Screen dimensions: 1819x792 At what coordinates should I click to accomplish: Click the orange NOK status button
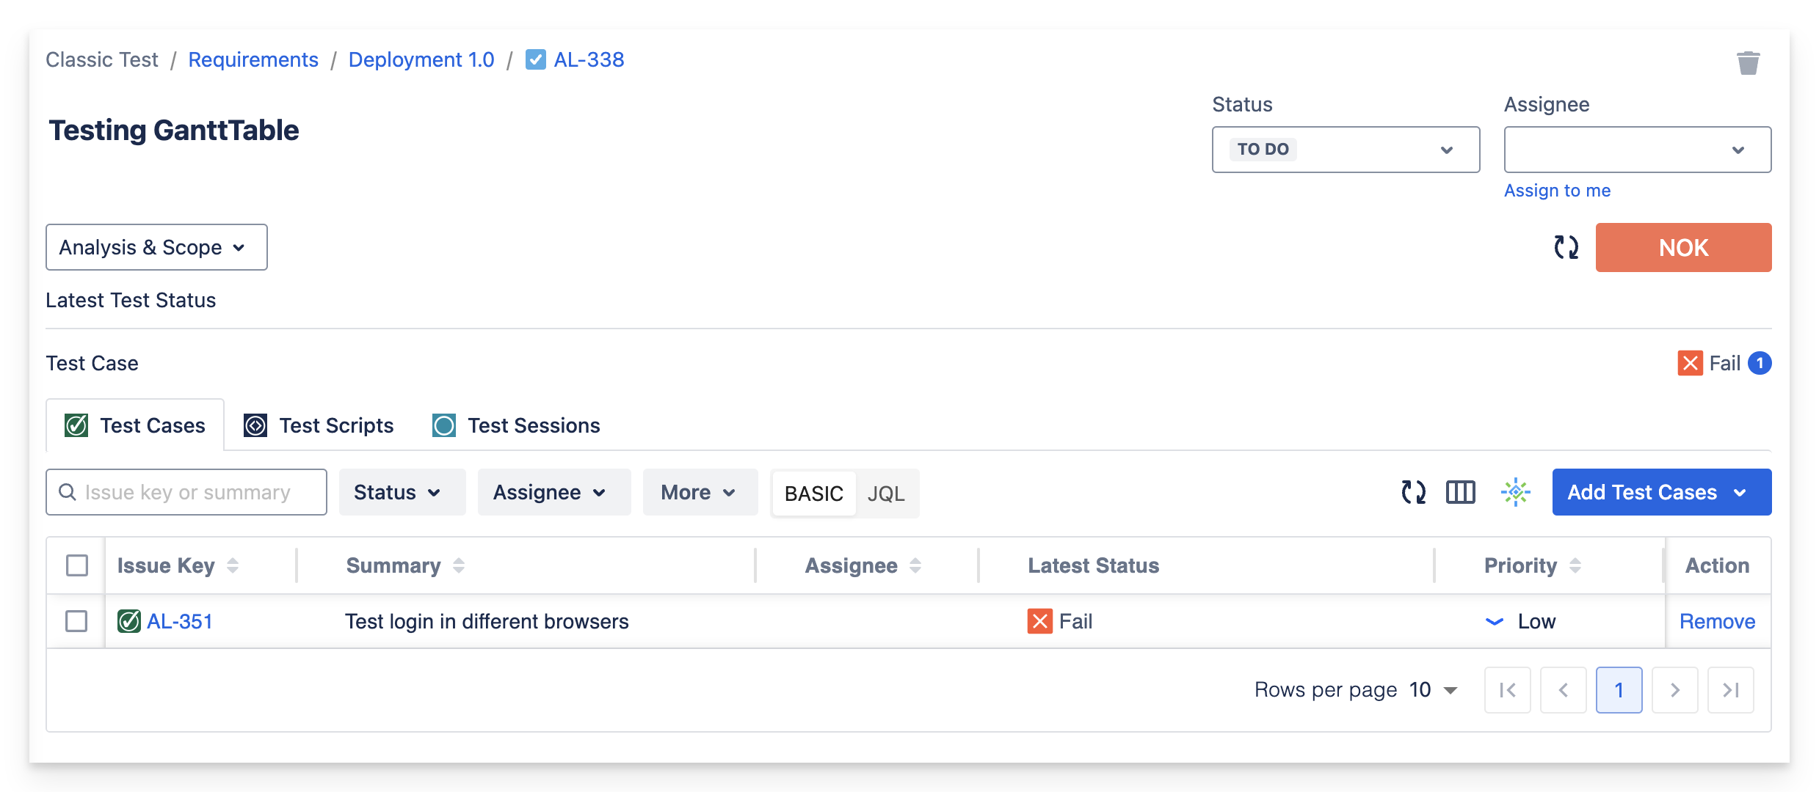[x=1683, y=247]
